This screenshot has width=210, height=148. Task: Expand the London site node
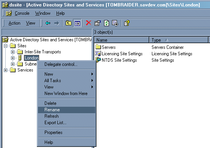[x=13, y=58]
